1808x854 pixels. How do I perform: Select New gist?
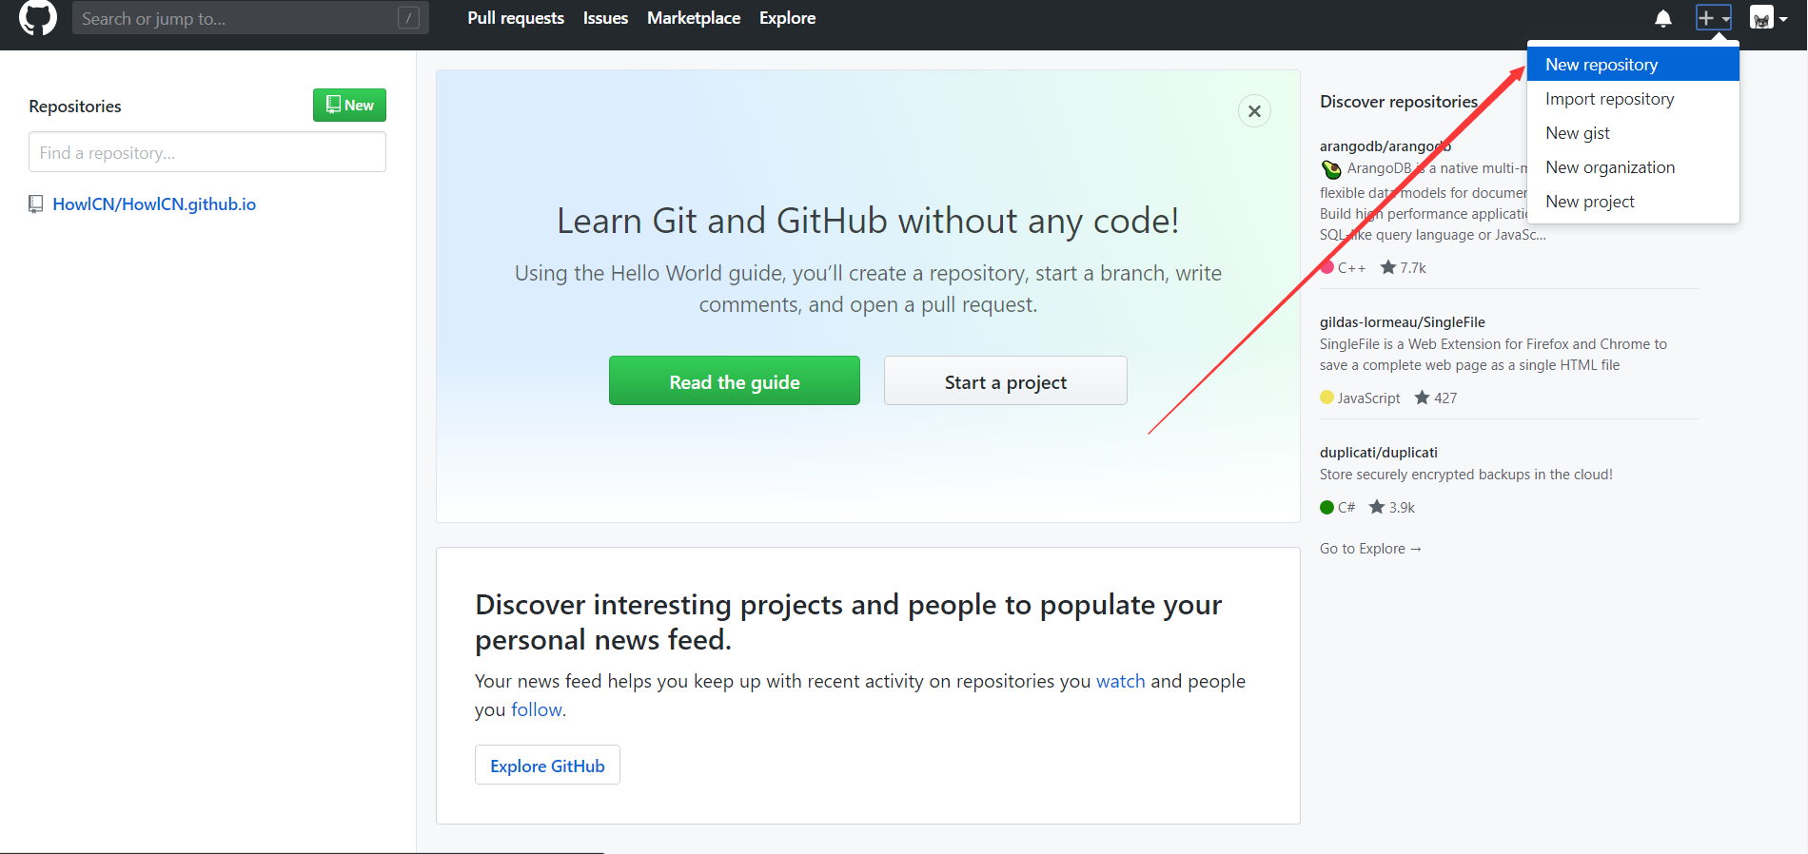tap(1633, 133)
